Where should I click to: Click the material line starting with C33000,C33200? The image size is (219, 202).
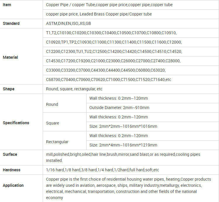coord(106,70)
